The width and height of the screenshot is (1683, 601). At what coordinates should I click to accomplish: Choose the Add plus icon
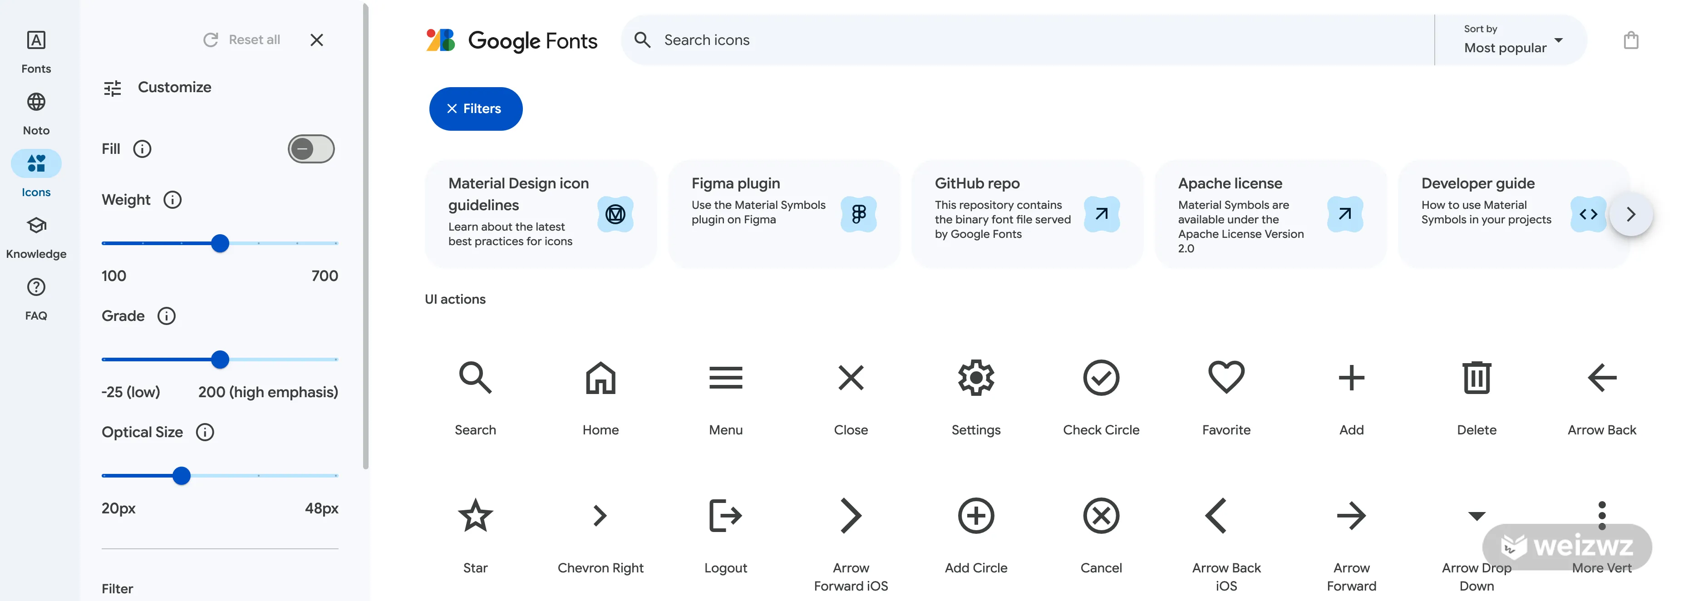tap(1351, 378)
